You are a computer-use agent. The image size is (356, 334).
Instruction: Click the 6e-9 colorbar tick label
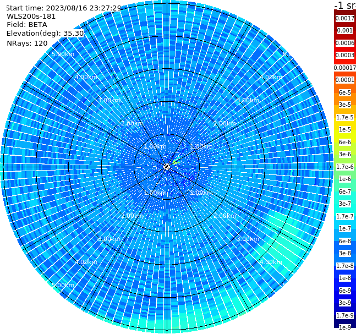click(x=345, y=291)
